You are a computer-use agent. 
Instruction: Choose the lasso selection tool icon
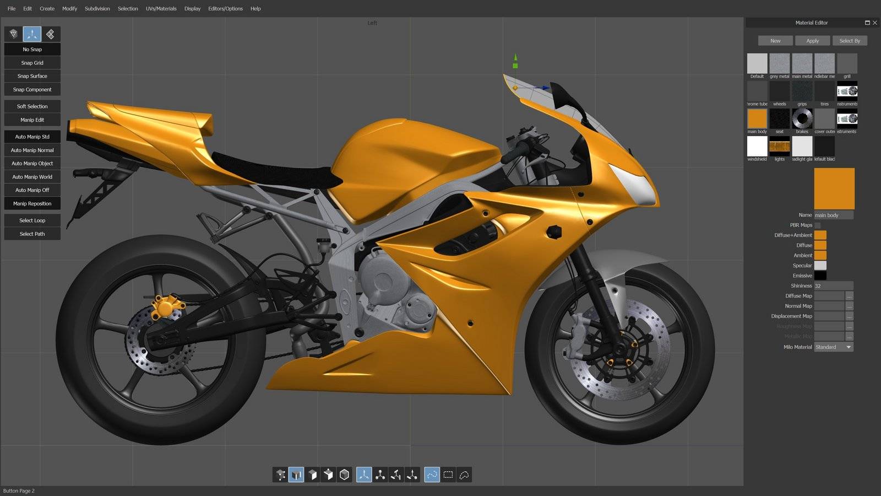tap(464, 475)
